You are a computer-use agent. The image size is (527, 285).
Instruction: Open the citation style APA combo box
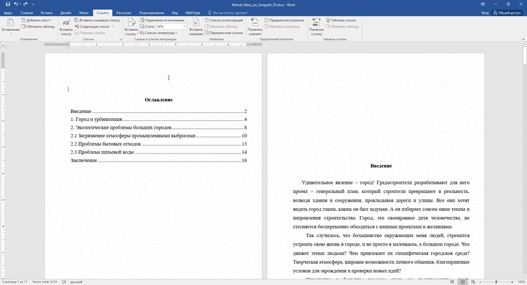[x=171, y=26]
